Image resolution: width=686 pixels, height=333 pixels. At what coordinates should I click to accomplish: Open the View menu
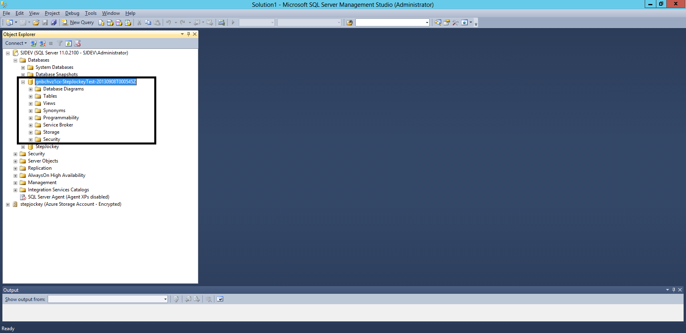(34, 13)
